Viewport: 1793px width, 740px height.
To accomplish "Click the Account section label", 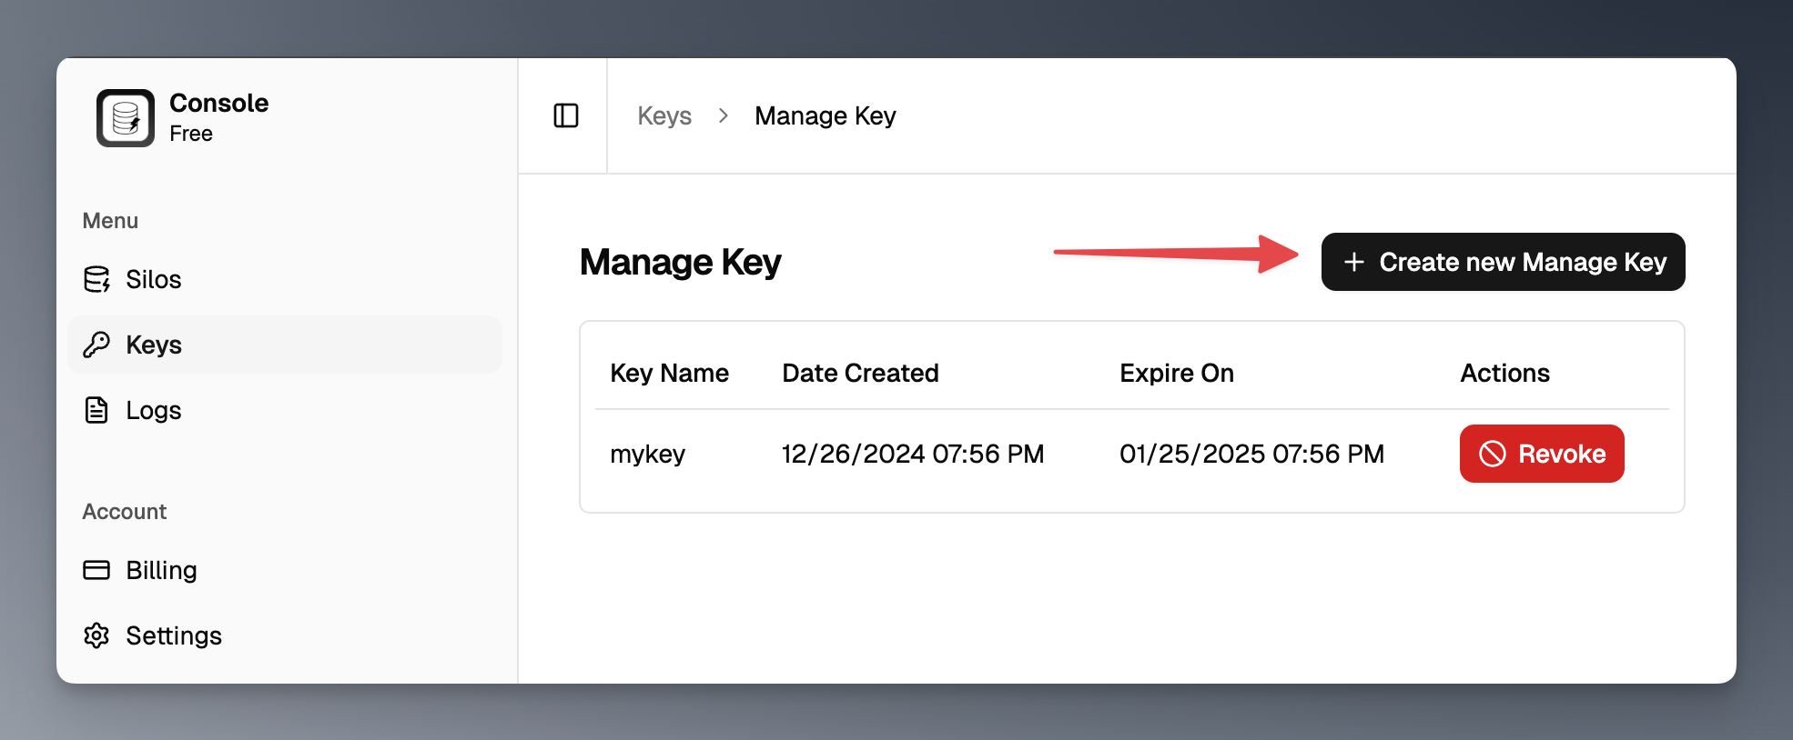I will point(125,512).
